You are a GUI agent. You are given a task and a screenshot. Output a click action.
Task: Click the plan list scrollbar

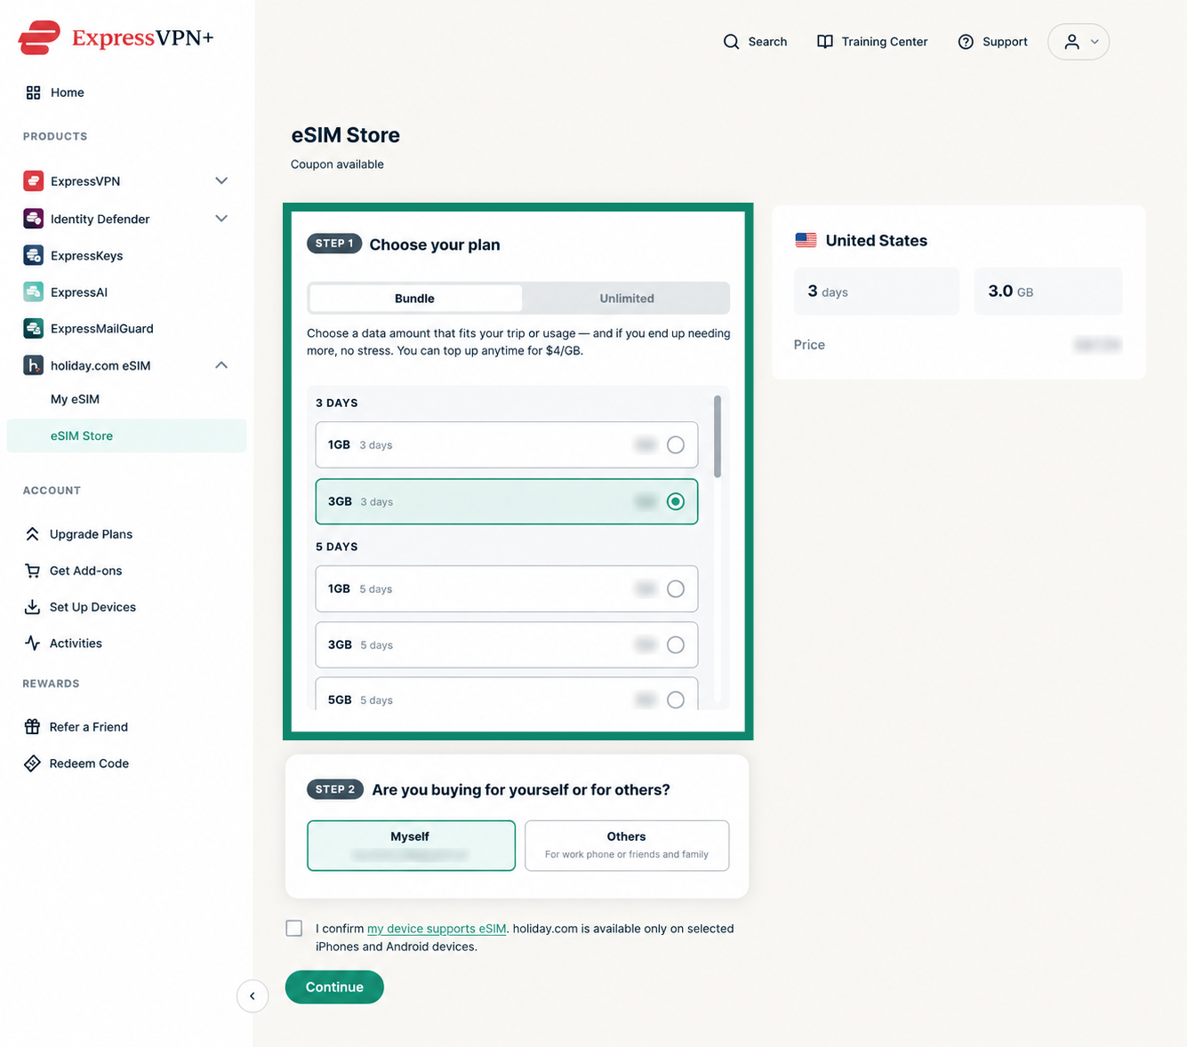point(718,436)
